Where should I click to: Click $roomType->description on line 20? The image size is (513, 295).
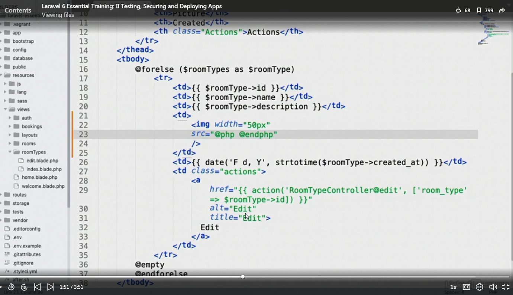pyautogui.click(x=256, y=107)
